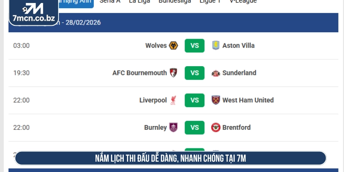The width and height of the screenshot is (344, 172).
Task: Click the Burnley club crest
Action: point(174,127)
